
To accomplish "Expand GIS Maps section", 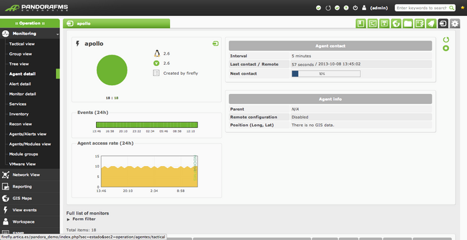I will [30, 198].
